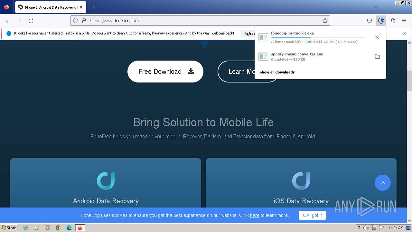The image size is (412, 232).
Task: Open the Android Data Recovery card icon
Action: (106, 181)
